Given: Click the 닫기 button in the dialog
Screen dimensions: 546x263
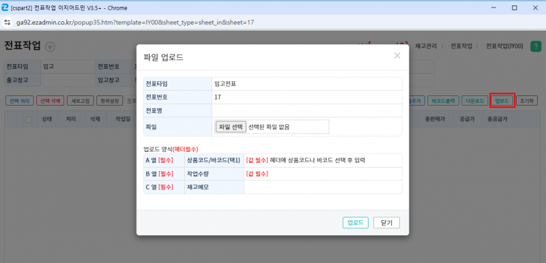Looking at the screenshot, I should tap(386, 223).
